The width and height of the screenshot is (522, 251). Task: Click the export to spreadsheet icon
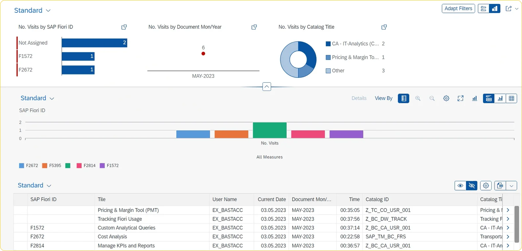pyautogui.click(x=500, y=186)
